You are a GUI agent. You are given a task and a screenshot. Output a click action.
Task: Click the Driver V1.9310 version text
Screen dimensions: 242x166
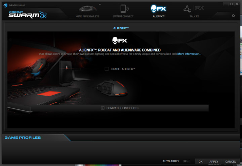[x=17, y=5]
